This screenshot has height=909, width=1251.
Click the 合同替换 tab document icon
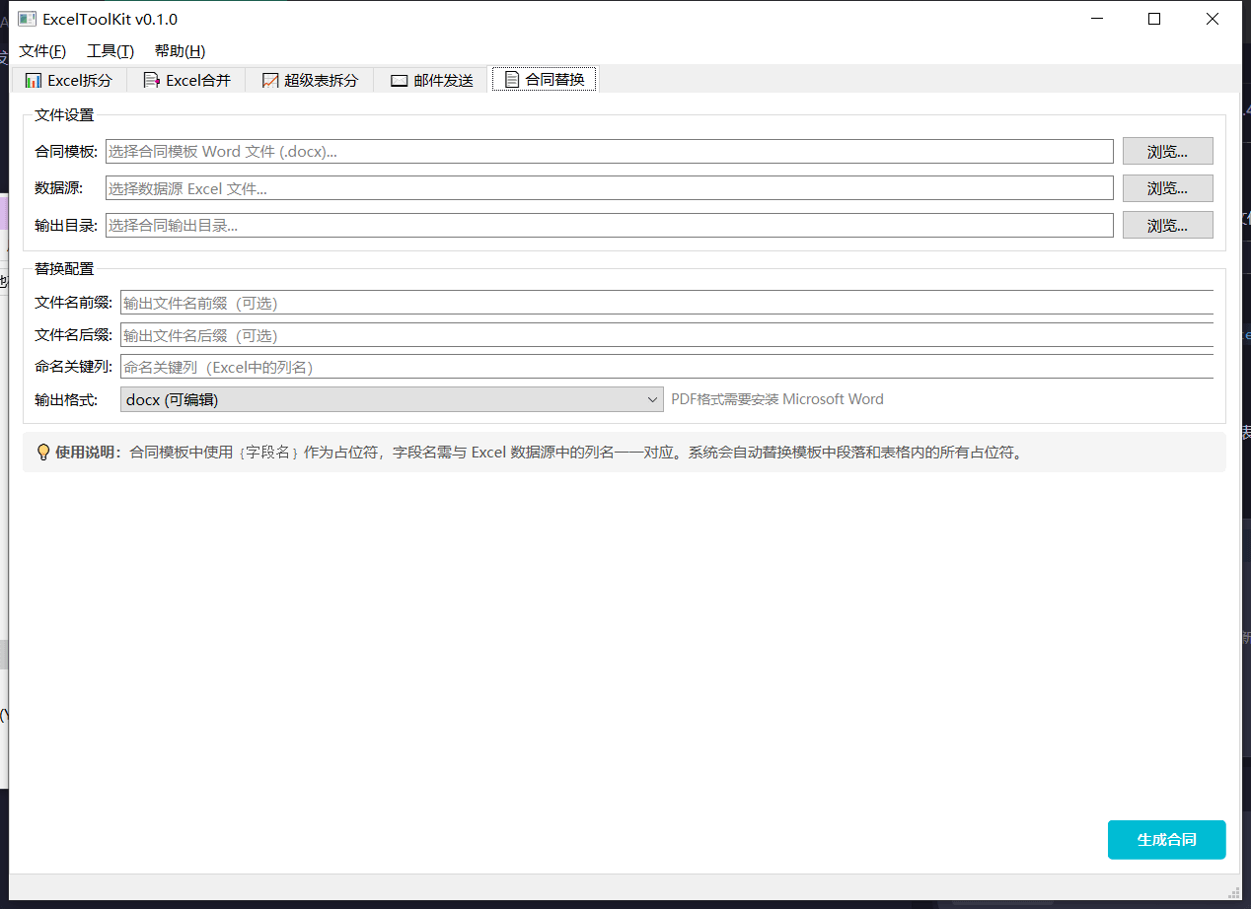coord(511,80)
